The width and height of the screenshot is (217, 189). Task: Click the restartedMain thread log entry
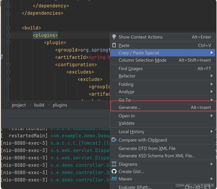point(24,136)
